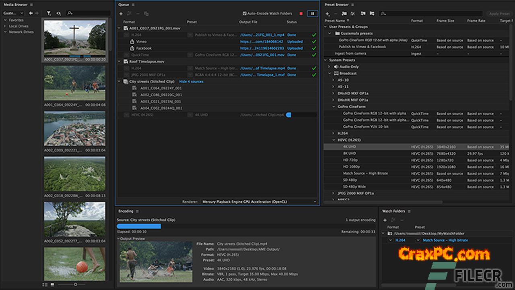Click Add Source plus icon in Queue

[121, 14]
